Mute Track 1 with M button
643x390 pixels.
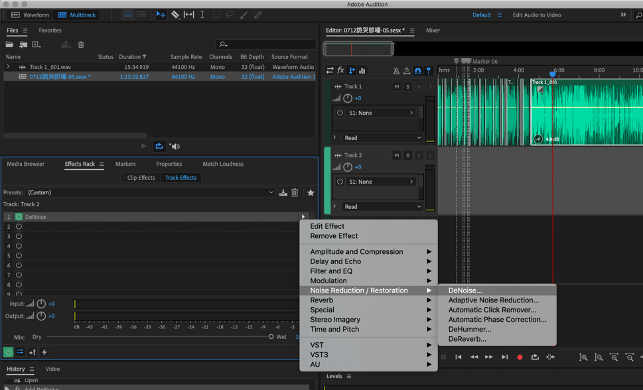pos(396,86)
